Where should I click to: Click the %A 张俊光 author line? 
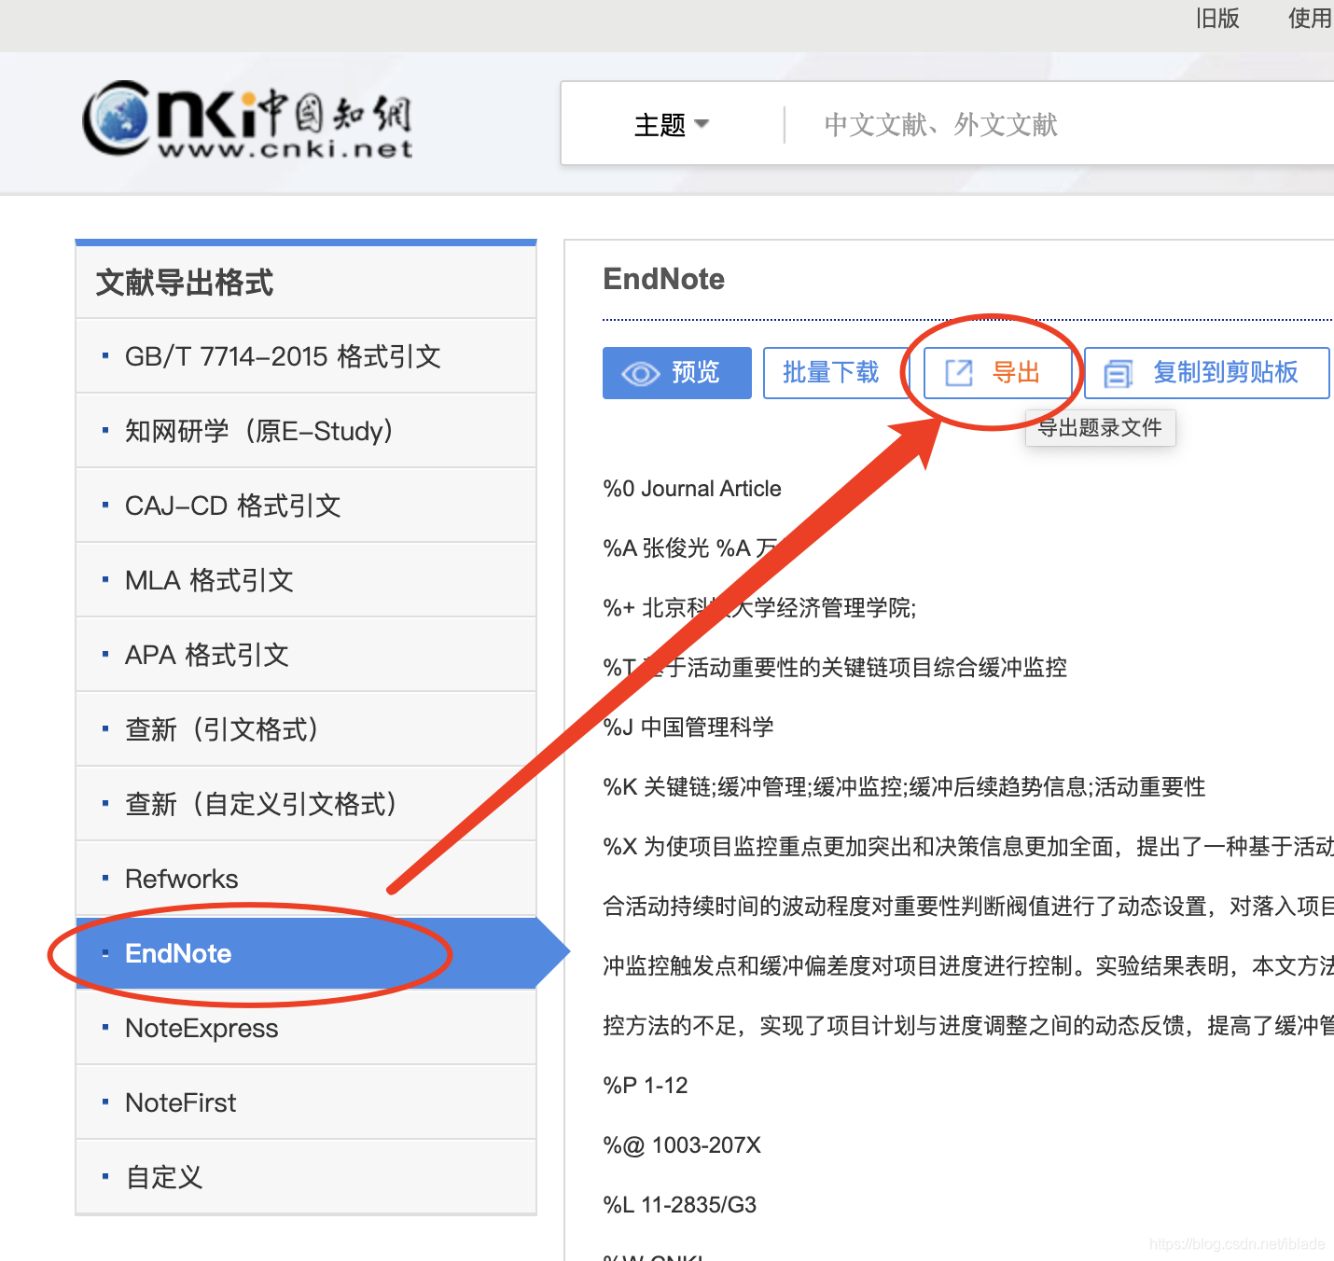(690, 548)
